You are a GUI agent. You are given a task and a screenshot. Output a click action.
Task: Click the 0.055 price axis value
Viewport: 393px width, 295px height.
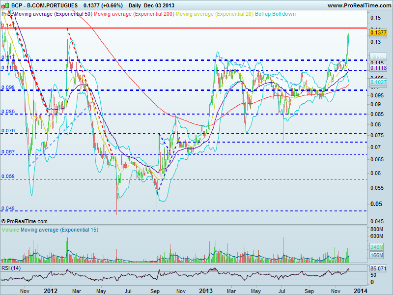[x=377, y=188]
